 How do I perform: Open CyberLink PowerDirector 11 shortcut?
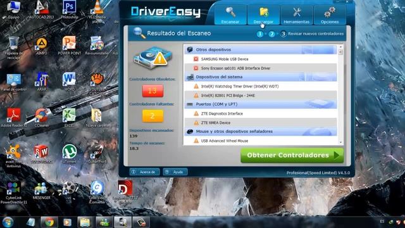[x=14, y=193]
